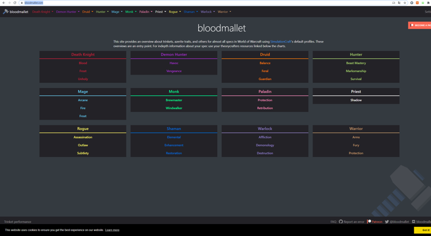Click the Trinket performance footer text

[18, 221]
